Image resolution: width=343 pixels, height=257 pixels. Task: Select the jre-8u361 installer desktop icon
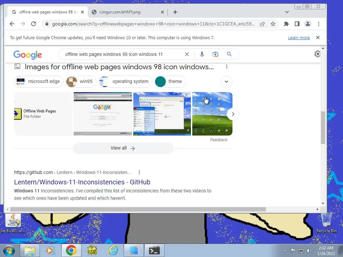[13, 223]
